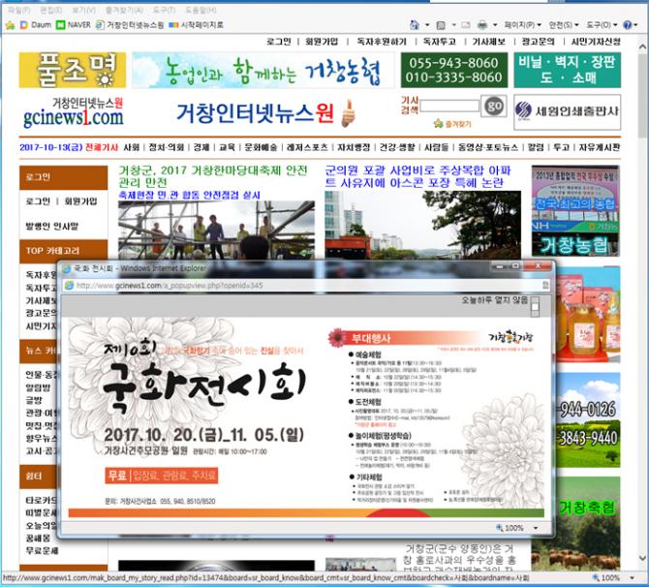Click the favorites star icon near bookmarks
This screenshot has width=649, height=587.
pyautogui.click(x=10, y=24)
